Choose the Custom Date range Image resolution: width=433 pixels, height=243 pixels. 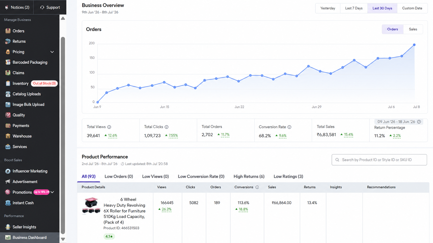[x=412, y=8]
